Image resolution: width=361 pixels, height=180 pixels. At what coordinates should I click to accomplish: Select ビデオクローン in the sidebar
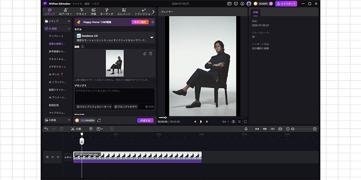click(x=57, y=67)
